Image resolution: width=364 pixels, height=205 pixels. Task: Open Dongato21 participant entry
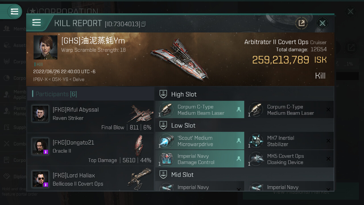[x=90, y=149]
